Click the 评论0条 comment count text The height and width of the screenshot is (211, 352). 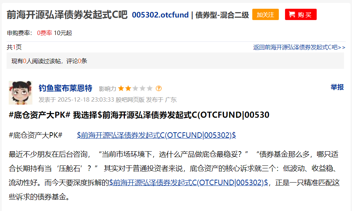point(77,61)
